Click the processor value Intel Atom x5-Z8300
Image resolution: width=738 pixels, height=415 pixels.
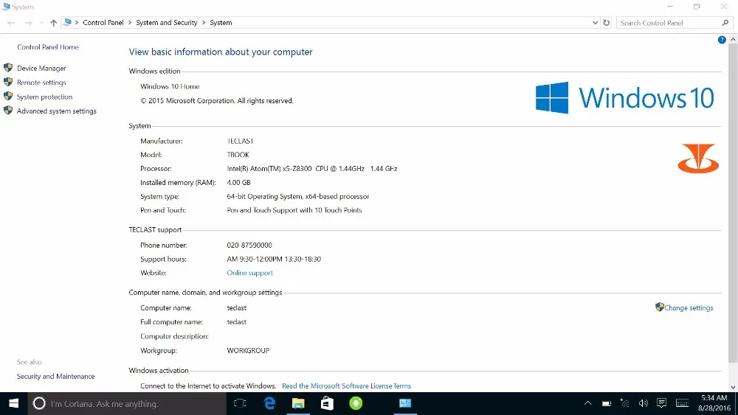click(x=312, y=168)
